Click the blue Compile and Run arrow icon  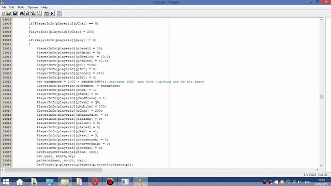[x=52, y=13]
